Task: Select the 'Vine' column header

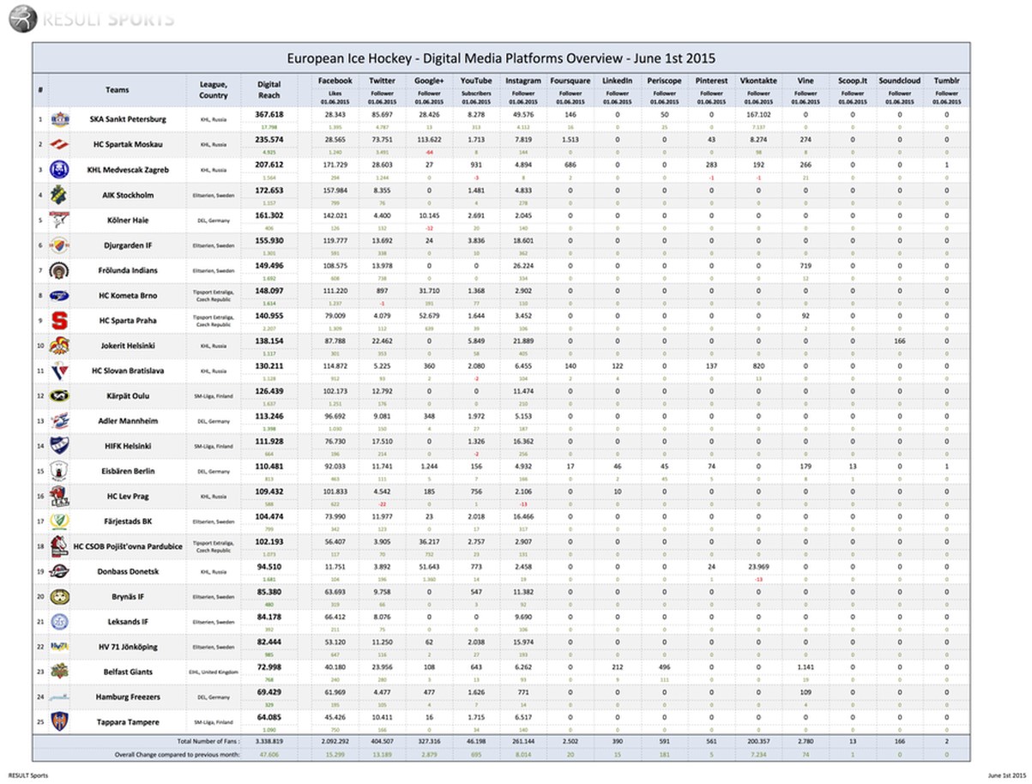Action: pyautogui.click(x=806, y=81)
